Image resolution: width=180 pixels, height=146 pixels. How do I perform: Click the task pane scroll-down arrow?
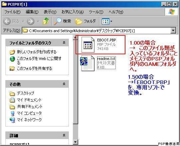[x=76, y=142]
